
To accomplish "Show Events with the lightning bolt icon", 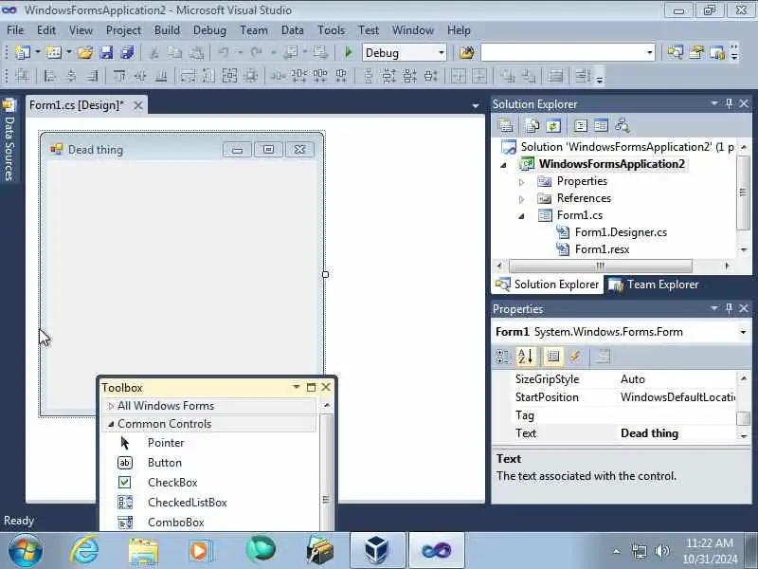I will (575, 357).
